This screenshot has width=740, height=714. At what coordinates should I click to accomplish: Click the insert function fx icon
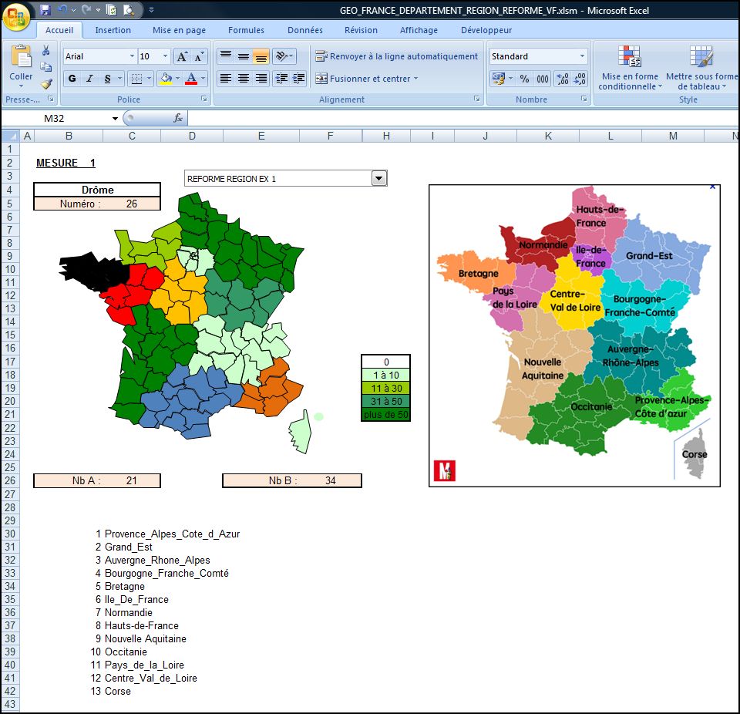(x=178, y=118)
